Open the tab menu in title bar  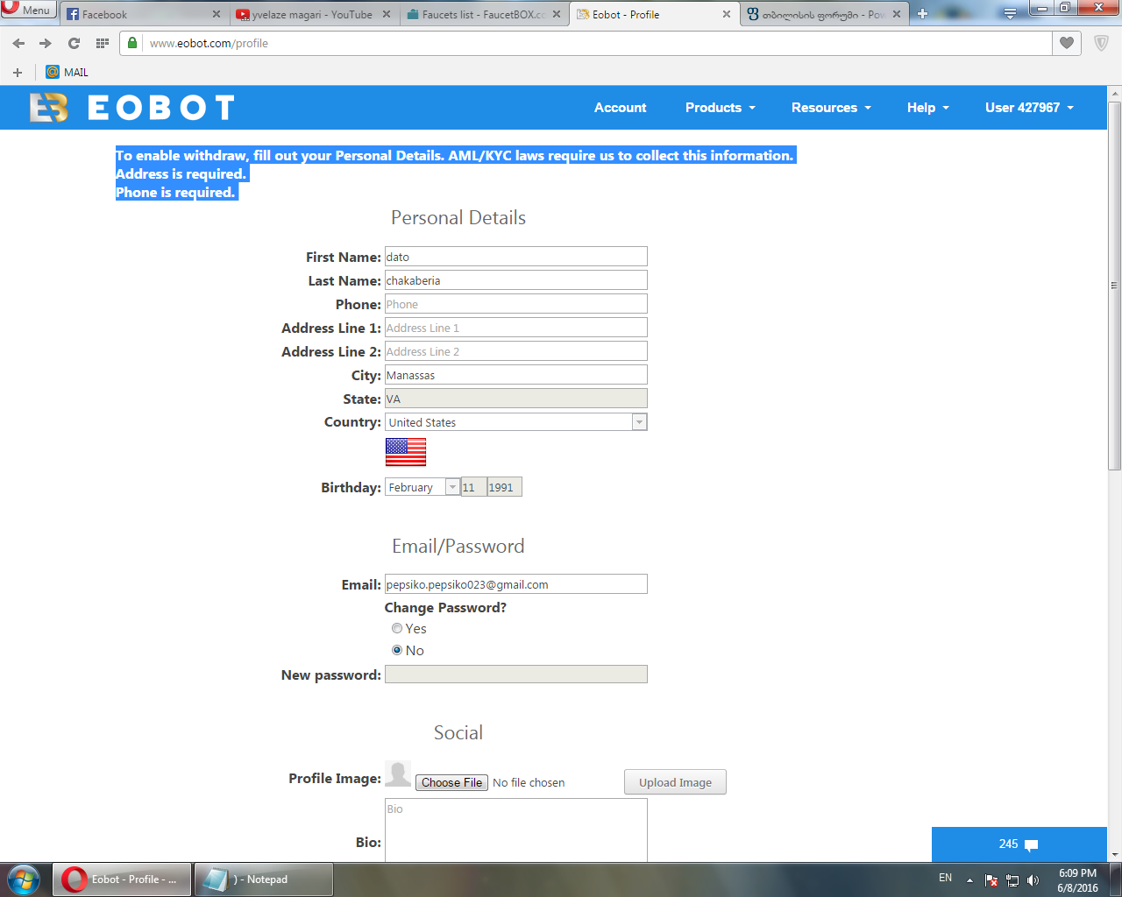tap(1010, 13)
